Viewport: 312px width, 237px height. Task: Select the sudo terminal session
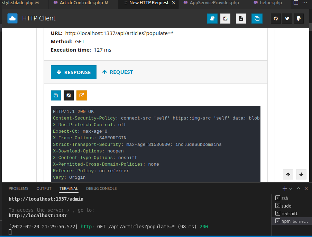coord(292,206)
